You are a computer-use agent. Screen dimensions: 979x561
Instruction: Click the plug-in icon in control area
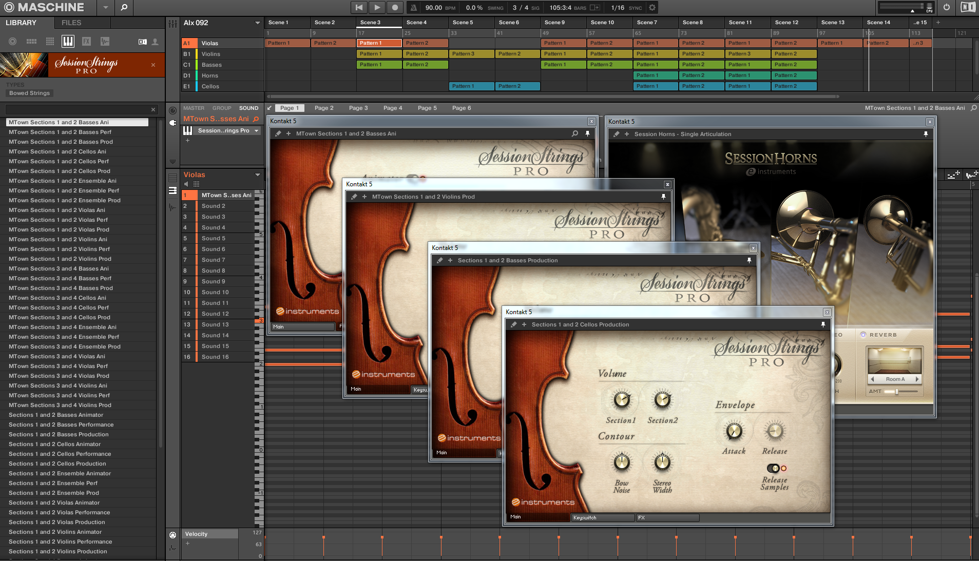173,123
